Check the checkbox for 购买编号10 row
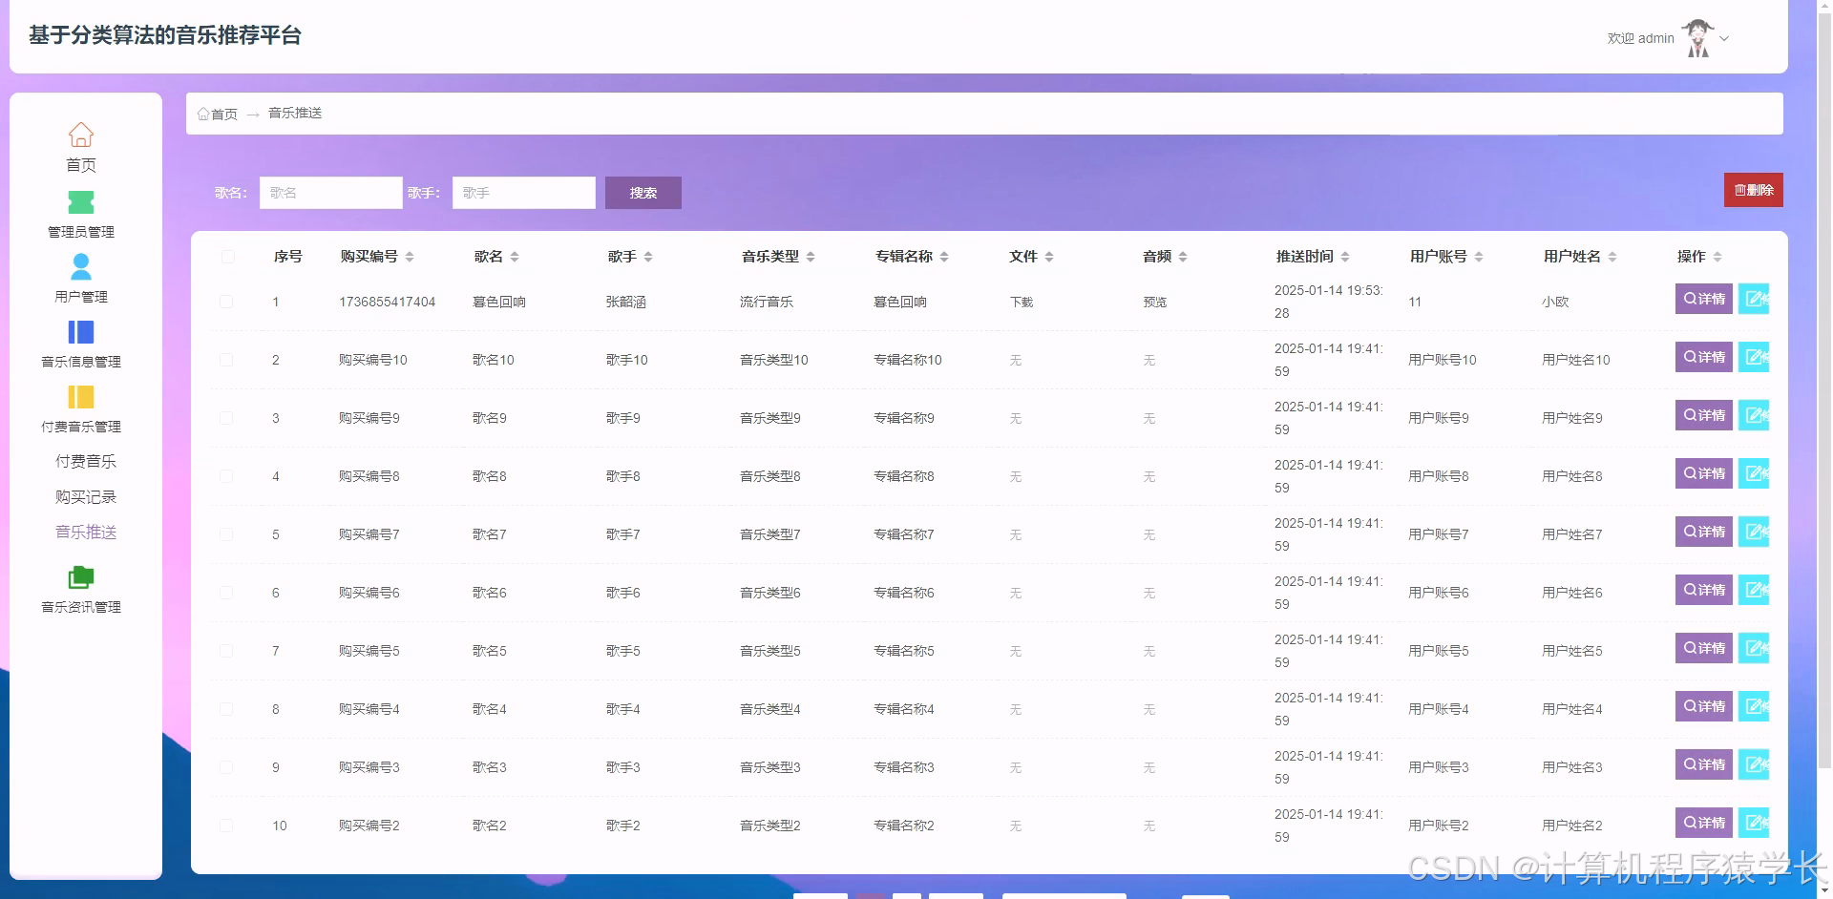Image resolution: width=1833 pixels, height=899 pixels. (227, 360)
